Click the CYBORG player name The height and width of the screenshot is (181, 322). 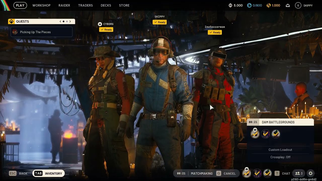(108, 24)
